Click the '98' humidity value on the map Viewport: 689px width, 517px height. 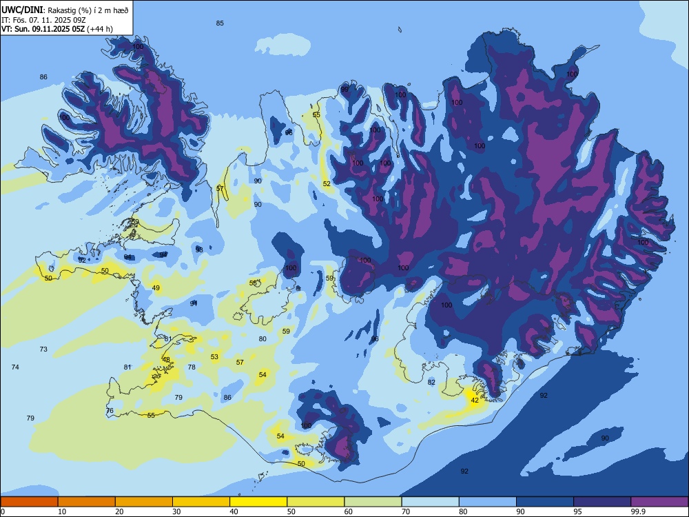pyautogui.click(x=199, y=250)
